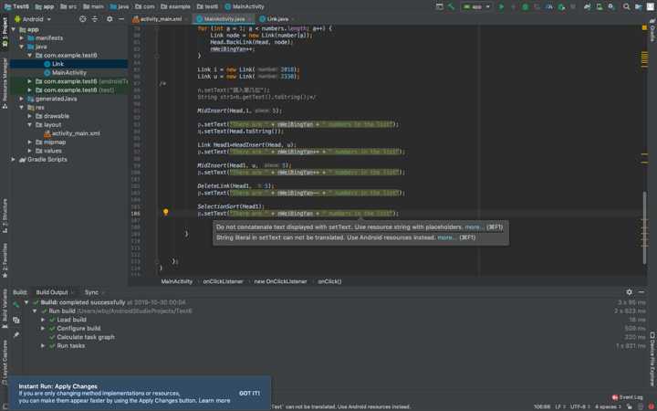This screenshot has width=657, height=411.
Task: Click MainActivity in editor breadcrumb
Action: point(177,281)
